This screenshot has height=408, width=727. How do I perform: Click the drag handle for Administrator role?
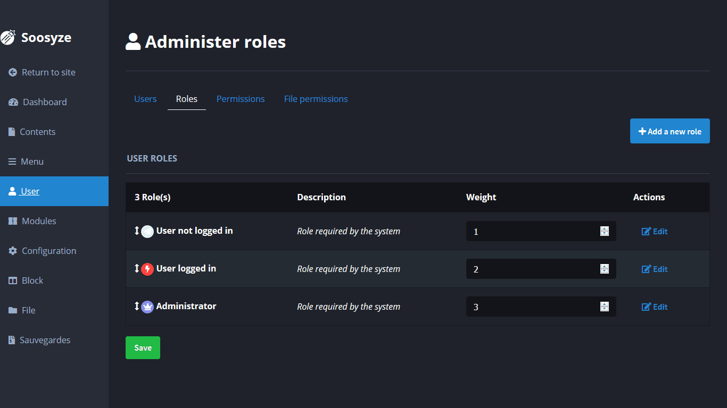point(137,306)
